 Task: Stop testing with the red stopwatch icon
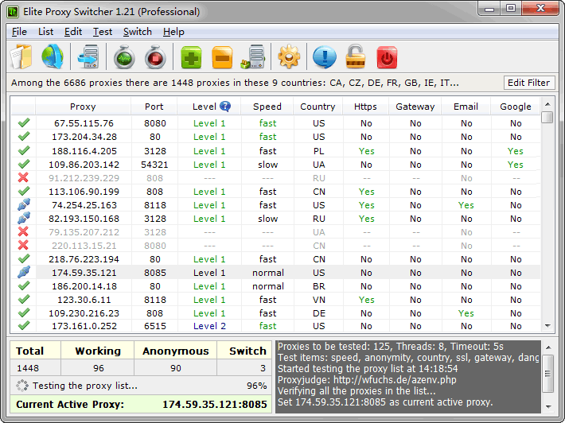(x=155, y=56)
